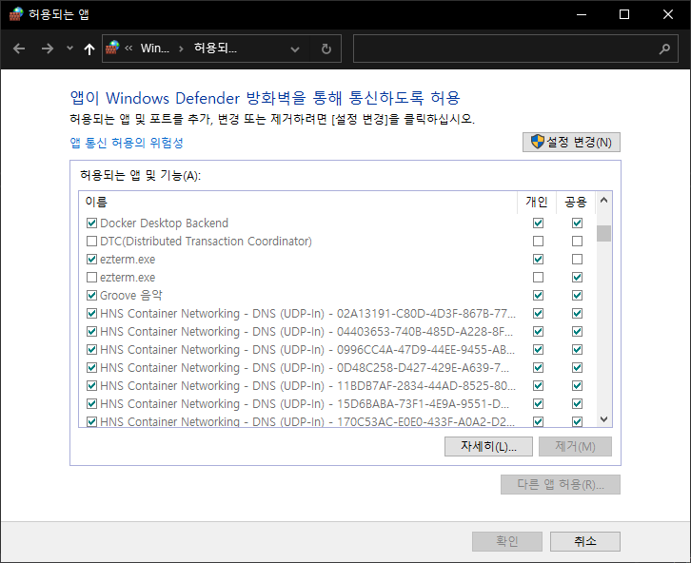Image resolution: width=691 pixels, height=563 pixels.
Task: Click list scrollbar down arrow
Action: click(603, 419)
